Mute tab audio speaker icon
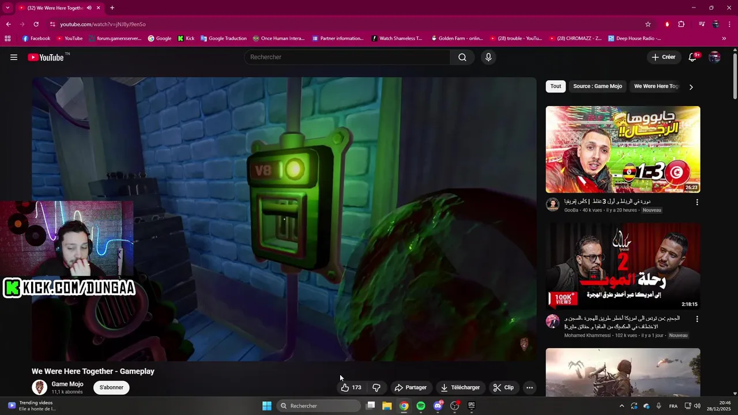Image resolution: width=738 pixels, height=415 pixels. [x=89, y=8]
